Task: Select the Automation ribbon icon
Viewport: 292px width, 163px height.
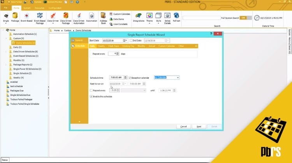Action: coord(91,16)
